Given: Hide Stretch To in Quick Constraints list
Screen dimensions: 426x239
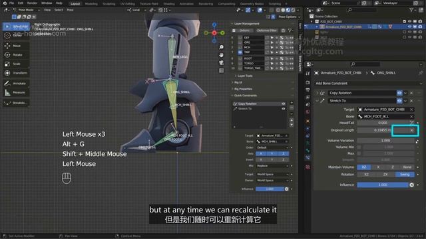Looking at the screenshot, I should [x=284, y=109].
